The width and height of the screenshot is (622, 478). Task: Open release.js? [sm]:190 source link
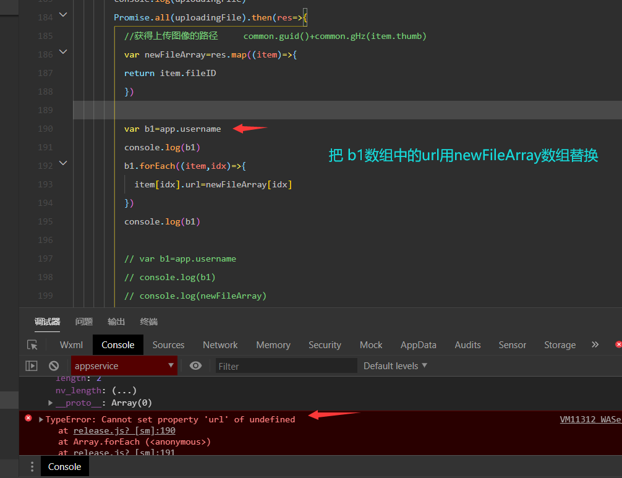click(x=124, y=430)
